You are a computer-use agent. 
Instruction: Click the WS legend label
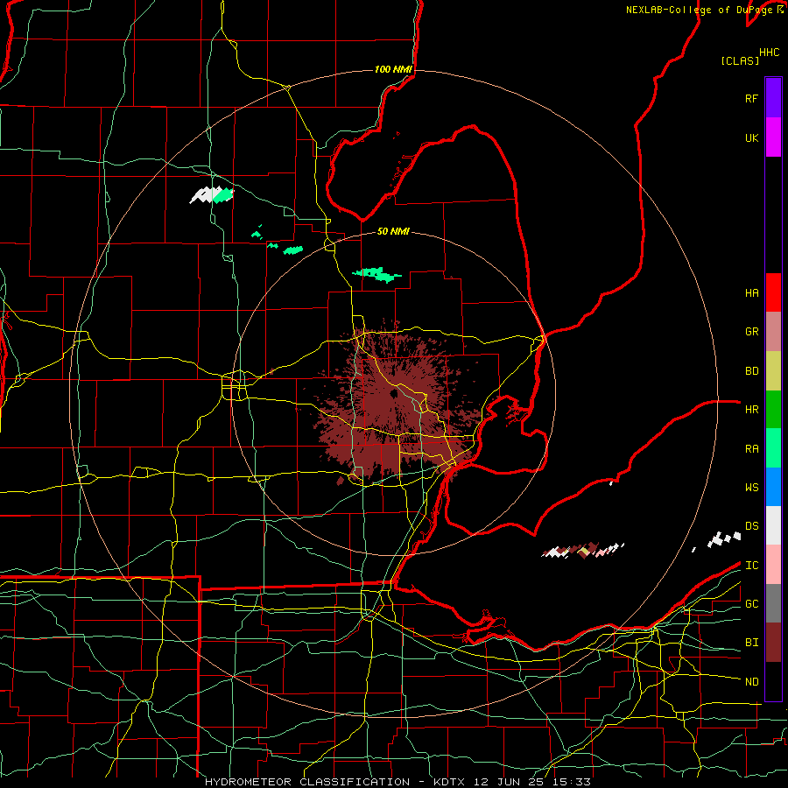(751, 487)
